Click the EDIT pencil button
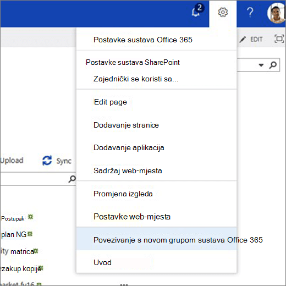The height and width of the screenshot is (286, 286). tap(251, 39)
